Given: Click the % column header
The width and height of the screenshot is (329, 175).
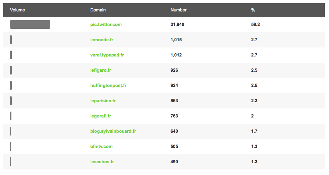Looking at the screenshot, I should coord(253,10).
